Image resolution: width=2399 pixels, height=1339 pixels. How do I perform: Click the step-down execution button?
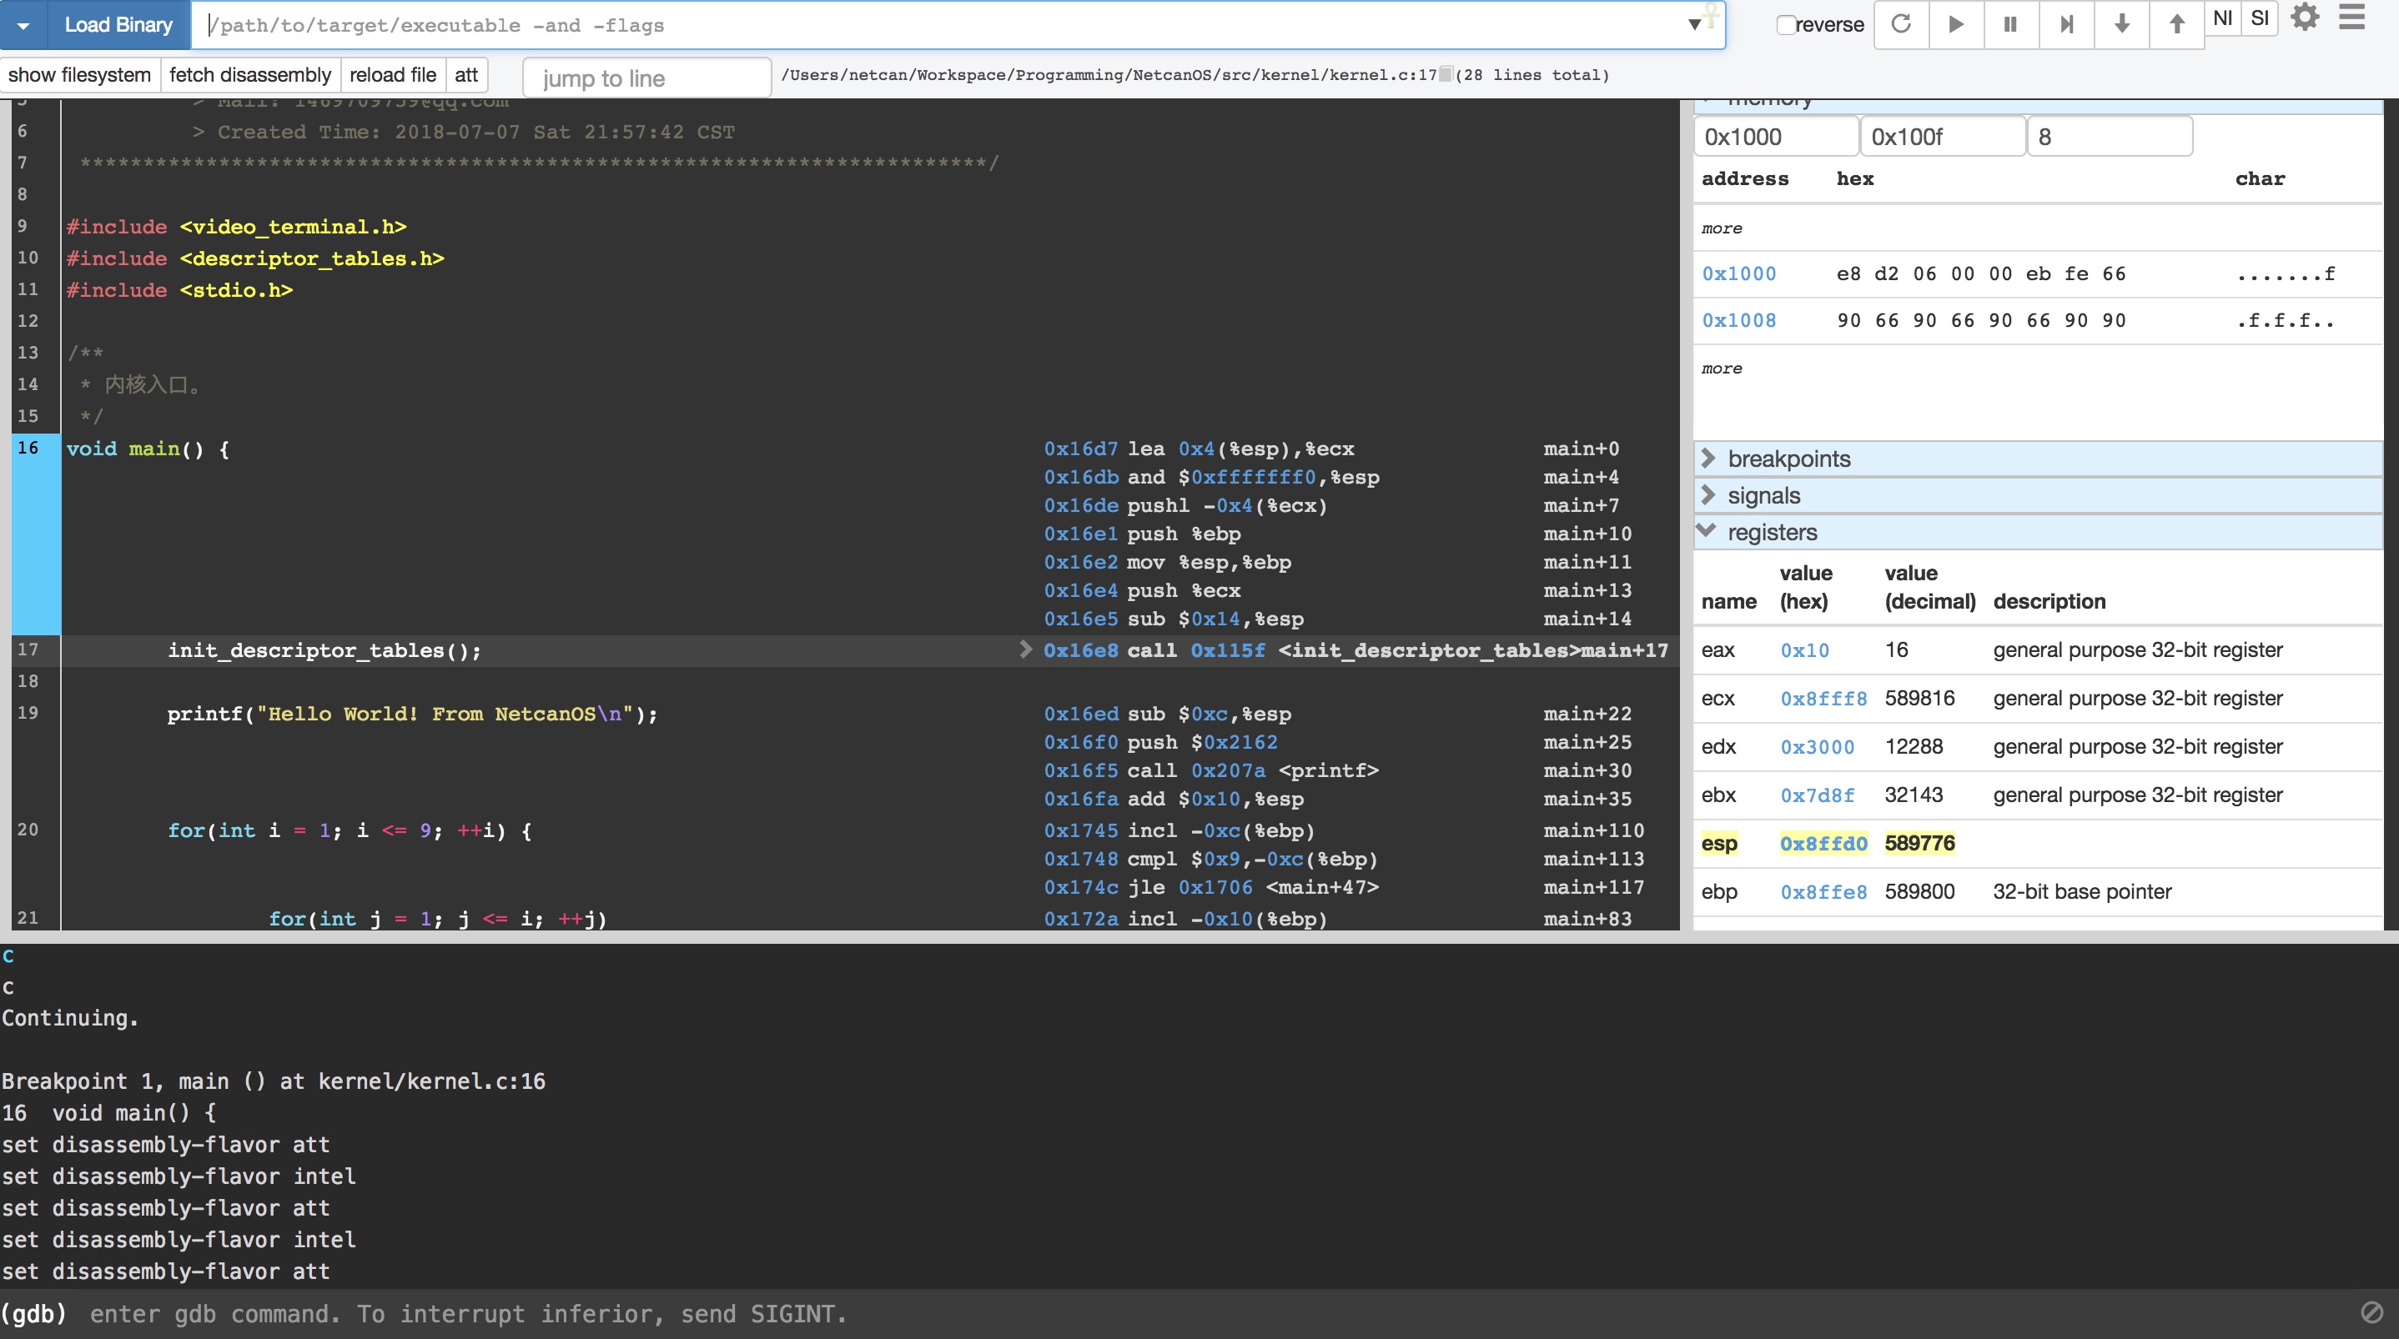(2124, 23)
